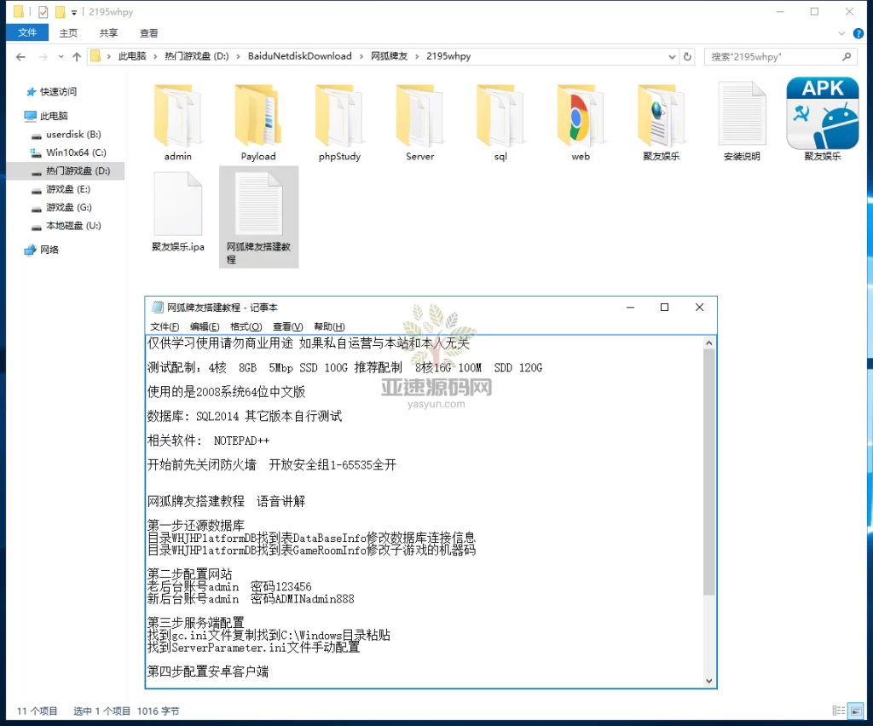Open the phpStudy folder
This screenshot has width=873, height=726.
tap(339, 118)
